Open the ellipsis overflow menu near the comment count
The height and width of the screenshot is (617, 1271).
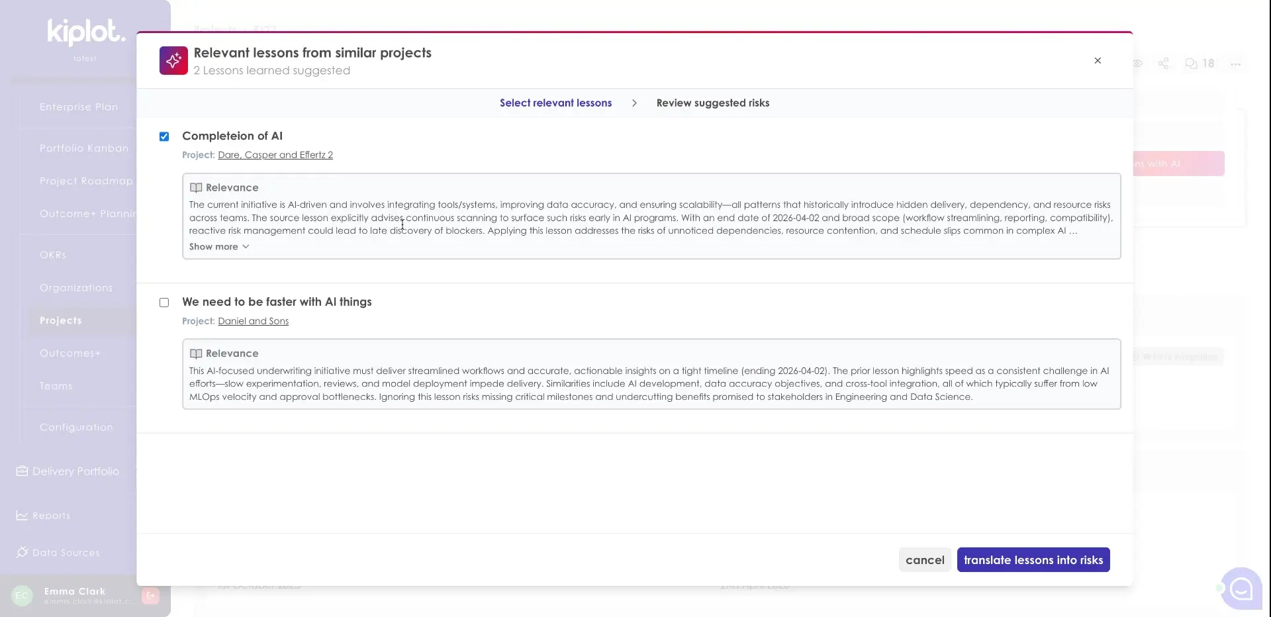click(1237, 63)
